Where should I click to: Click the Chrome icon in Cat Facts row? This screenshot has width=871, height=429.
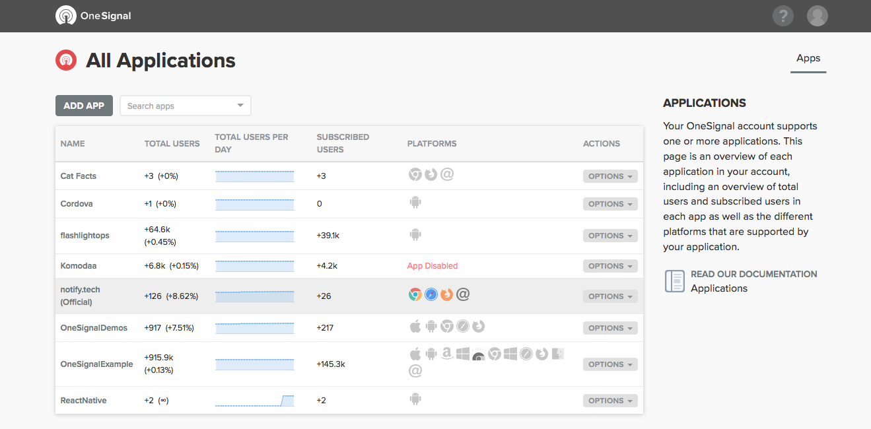pos(415,174)
